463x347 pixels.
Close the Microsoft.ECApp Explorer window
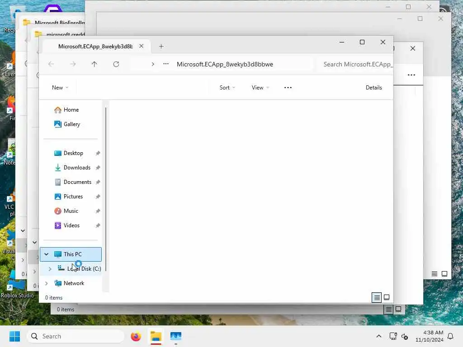point(383,42)
